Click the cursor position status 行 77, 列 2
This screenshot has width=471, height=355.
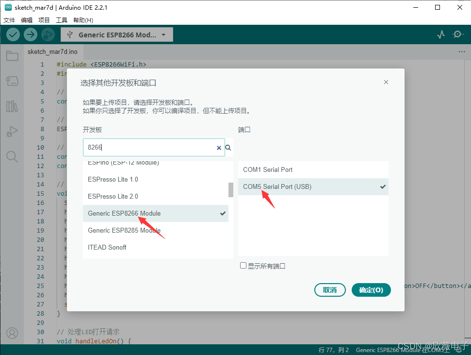[x=333, y=350]
